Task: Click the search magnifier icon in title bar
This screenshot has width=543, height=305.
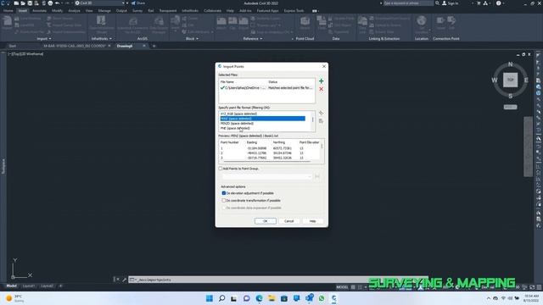Action: 438,3
